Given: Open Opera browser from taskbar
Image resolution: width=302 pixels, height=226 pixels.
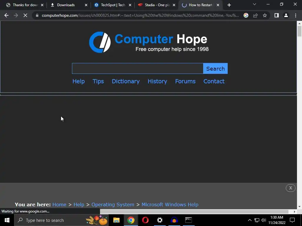Looking at the screenshot, I should pos(145,220).
